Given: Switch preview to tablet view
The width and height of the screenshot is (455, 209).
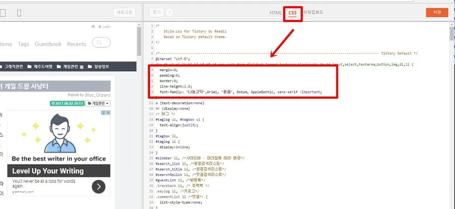Looking at the screenshot, I should [3, 13].
